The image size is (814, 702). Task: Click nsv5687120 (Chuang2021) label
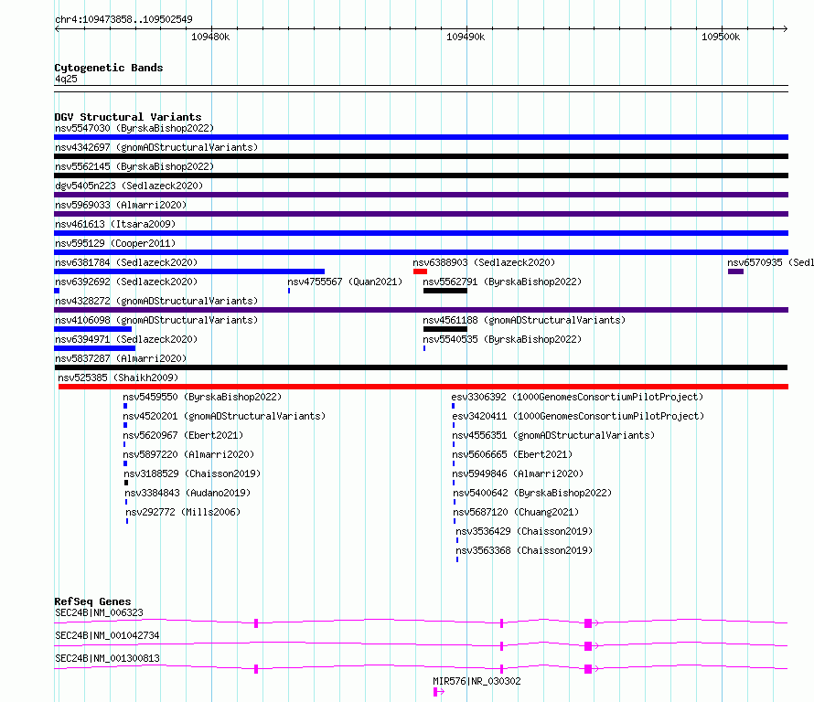pyautogui.click(x=516, y=512)
